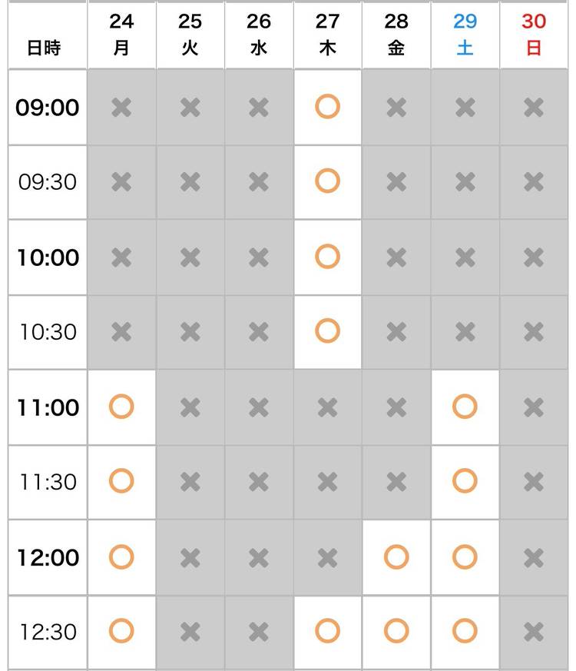This screenshot has width=576, height=671.
Task: Select Monday 24 at 11:00 circle
Action: [121, 407]
